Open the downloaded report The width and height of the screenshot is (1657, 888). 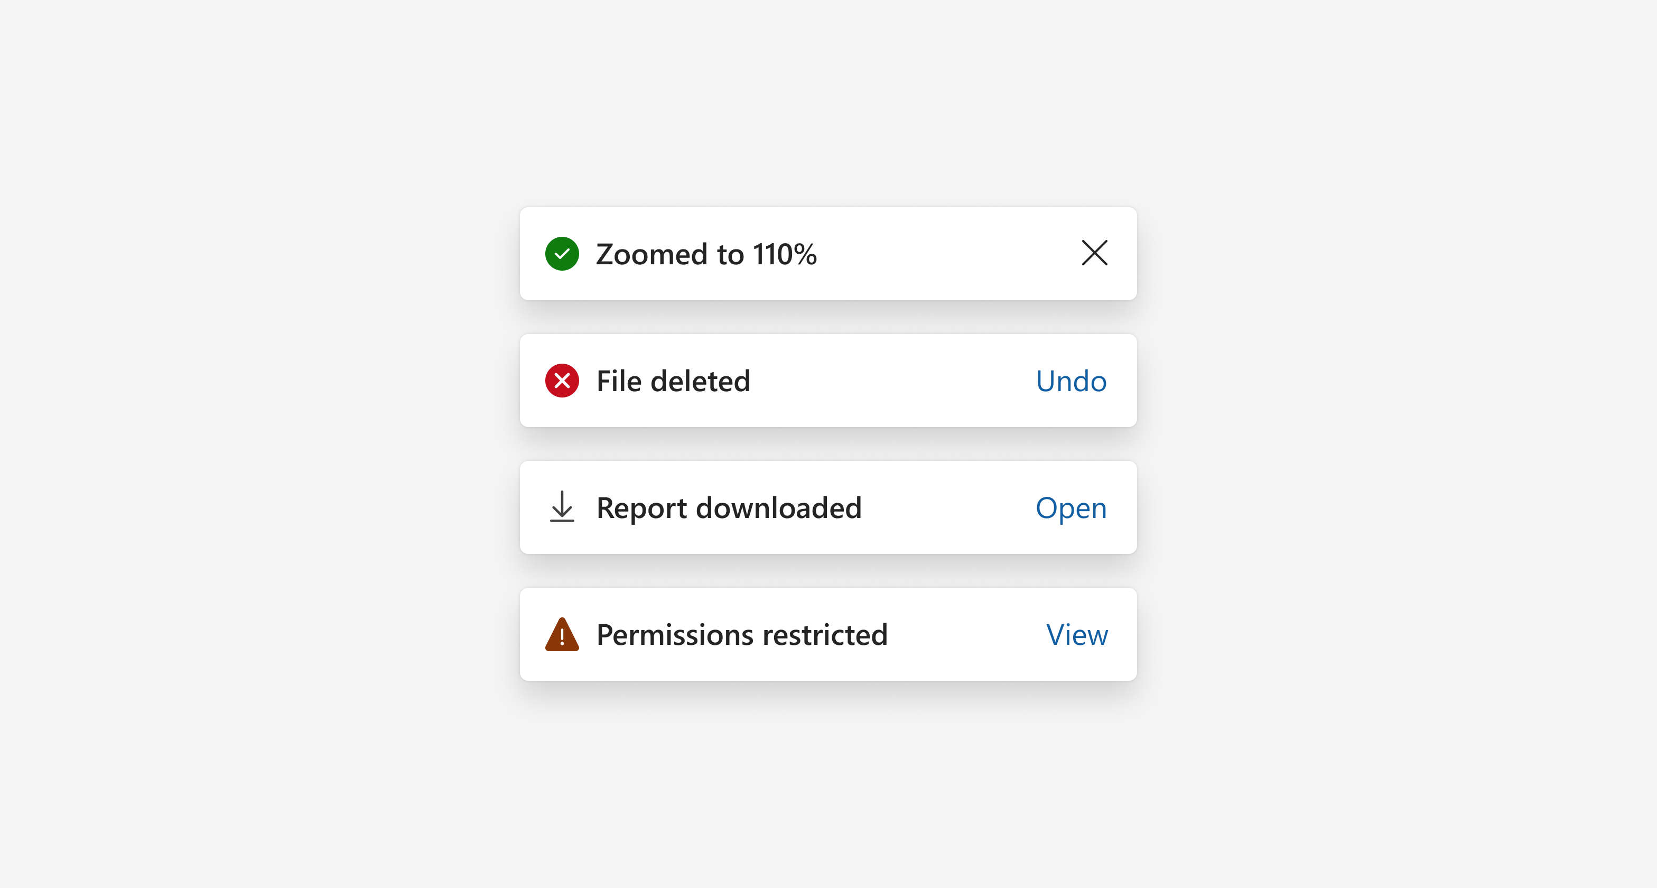click(1071, 508)
